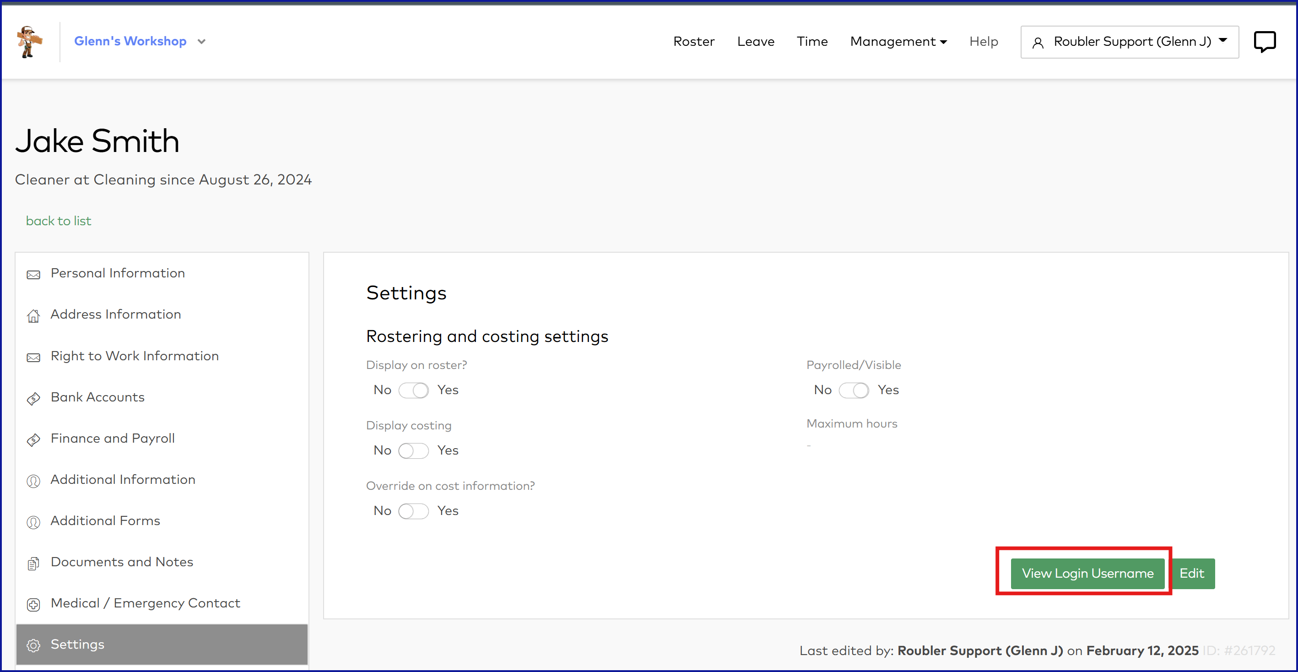Follow the back to list link
1298x672 pixels.
pos(59,221)
